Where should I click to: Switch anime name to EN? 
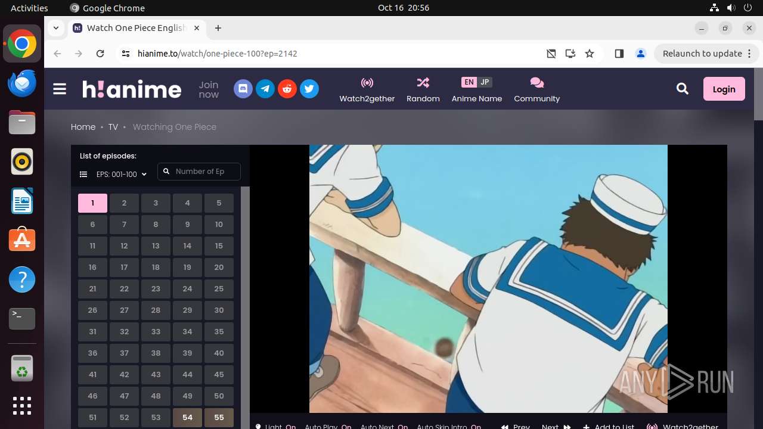[469, 82]
